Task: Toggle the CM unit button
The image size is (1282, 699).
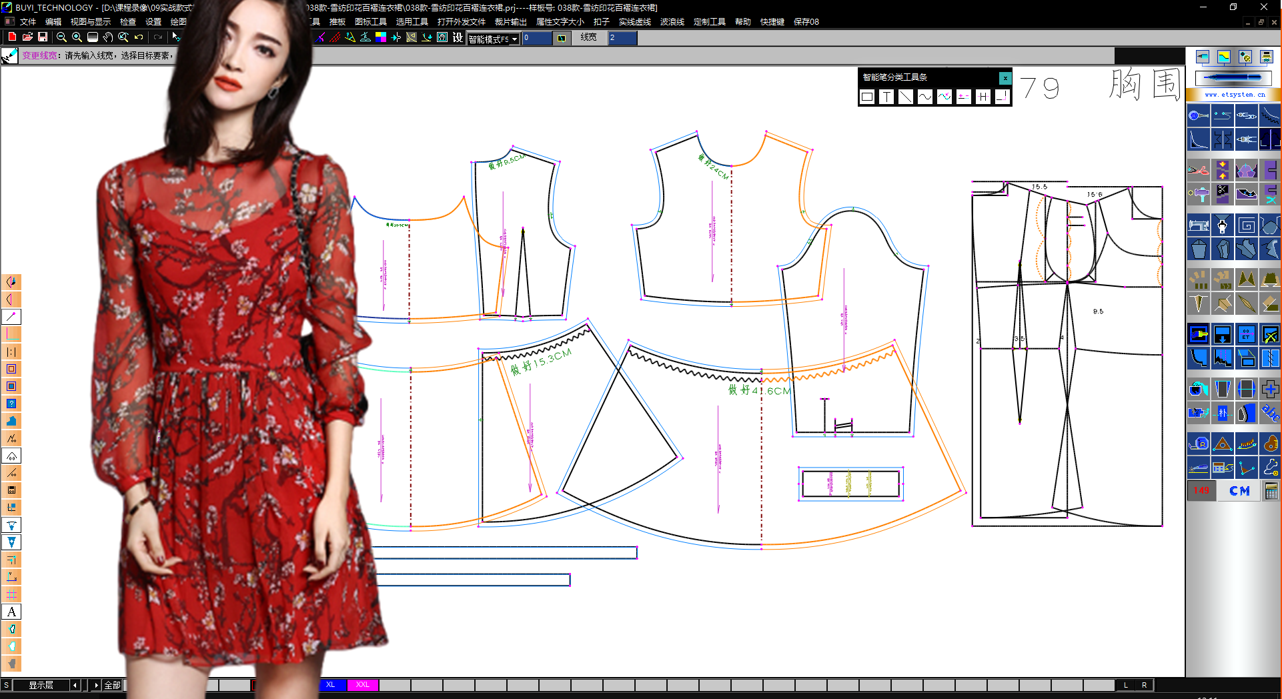Action: coord(1239,491)
